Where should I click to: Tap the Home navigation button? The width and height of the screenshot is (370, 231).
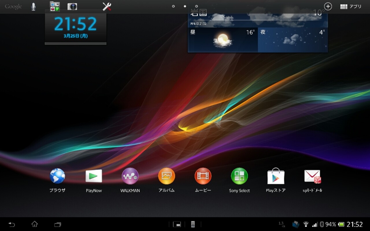35,224
